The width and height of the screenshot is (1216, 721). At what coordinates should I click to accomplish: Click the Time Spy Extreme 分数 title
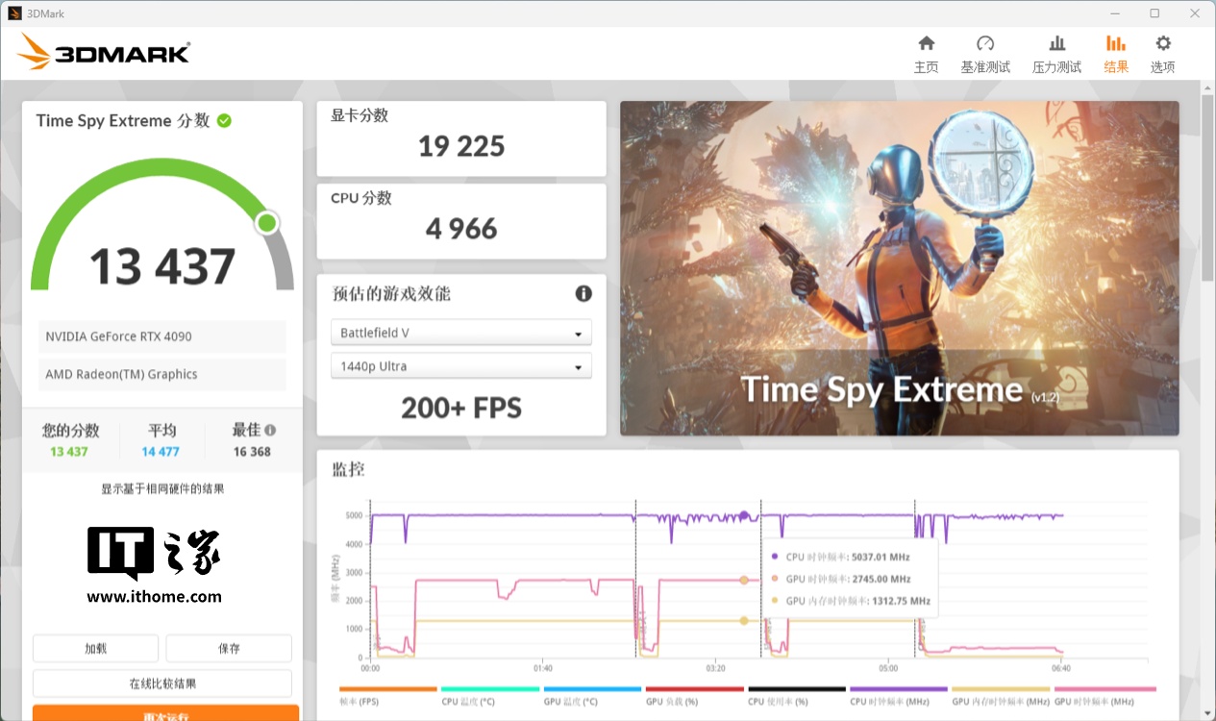[x=123, y=120]
